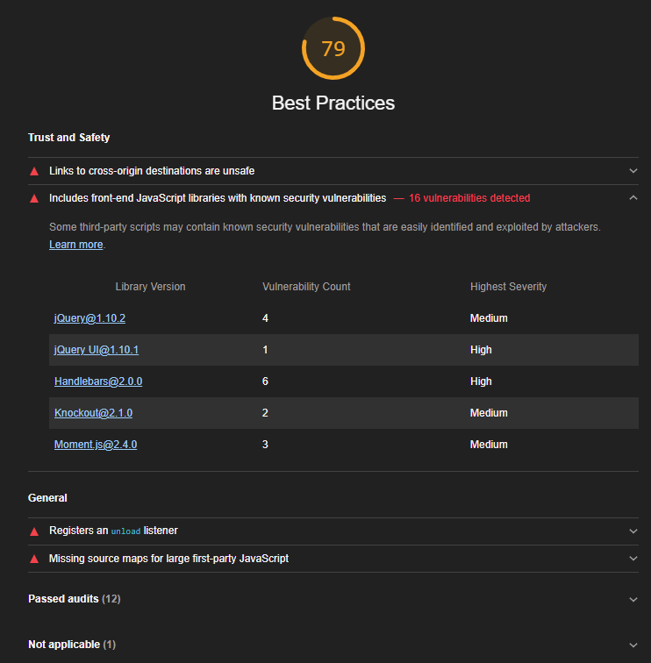Click the 16 vulnerabilities detected text
The height and width of the screenshot is (663, 651).
(x=469, y=198)
